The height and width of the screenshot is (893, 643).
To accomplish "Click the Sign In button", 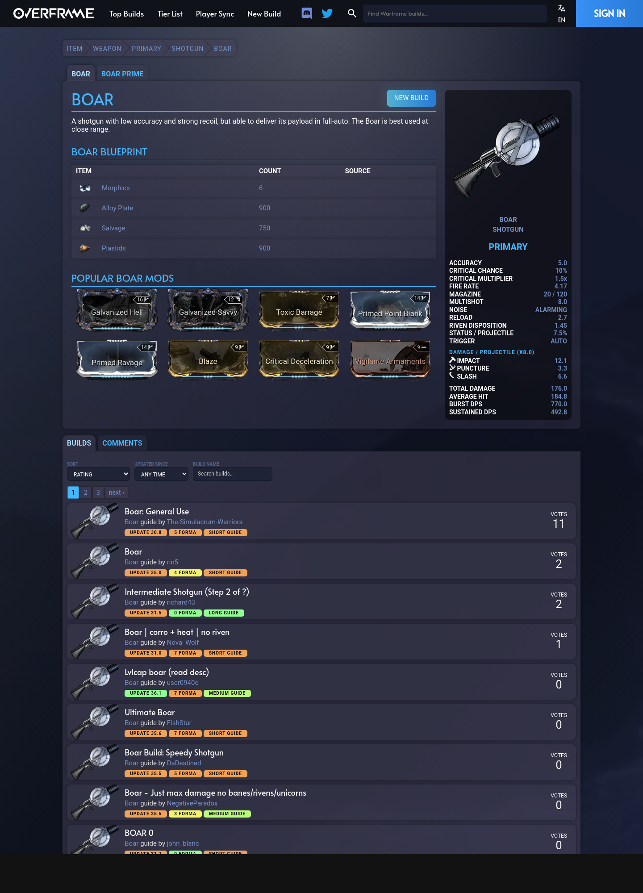I will (610, 13).
